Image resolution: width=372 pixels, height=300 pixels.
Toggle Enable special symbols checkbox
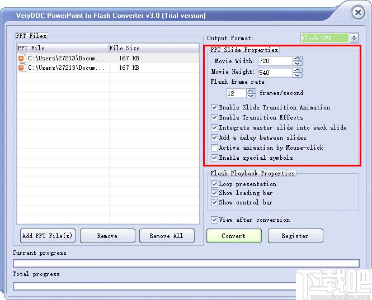pos(214,158)
